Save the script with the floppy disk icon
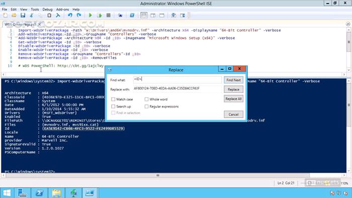 coord(23,15)
